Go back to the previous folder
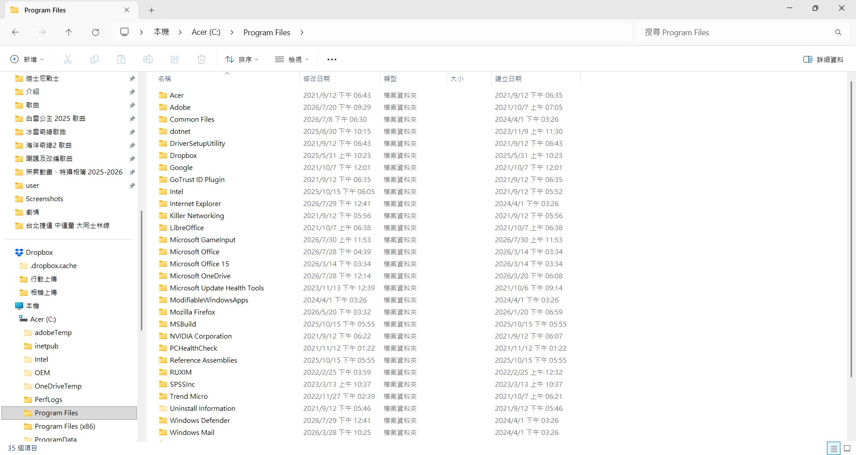The width and height of the screenshot is (856, 455). pyautogui.click(x=15, y=32)
